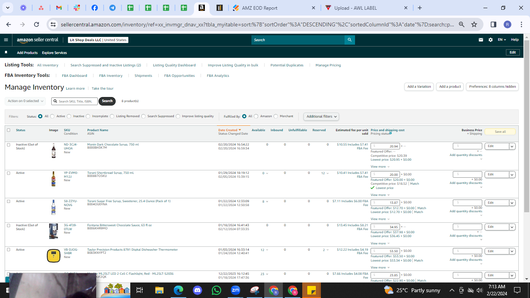Switch to the pinned Telegram tab
Screen dimensions: 530x298
(113, 8)
